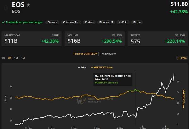This screenshot has width=189, height=129.
Task: Click the chart tooltip showing Price $6.52
Action: click(113, 79)
